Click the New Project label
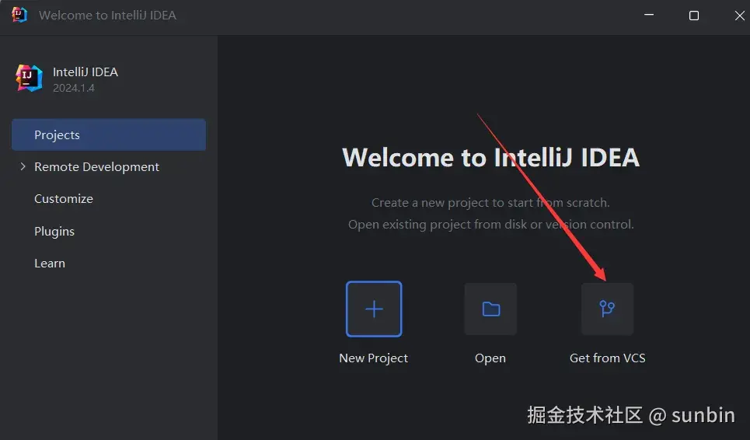This screenshot has height=440, width=750. (x=373, y=358)
